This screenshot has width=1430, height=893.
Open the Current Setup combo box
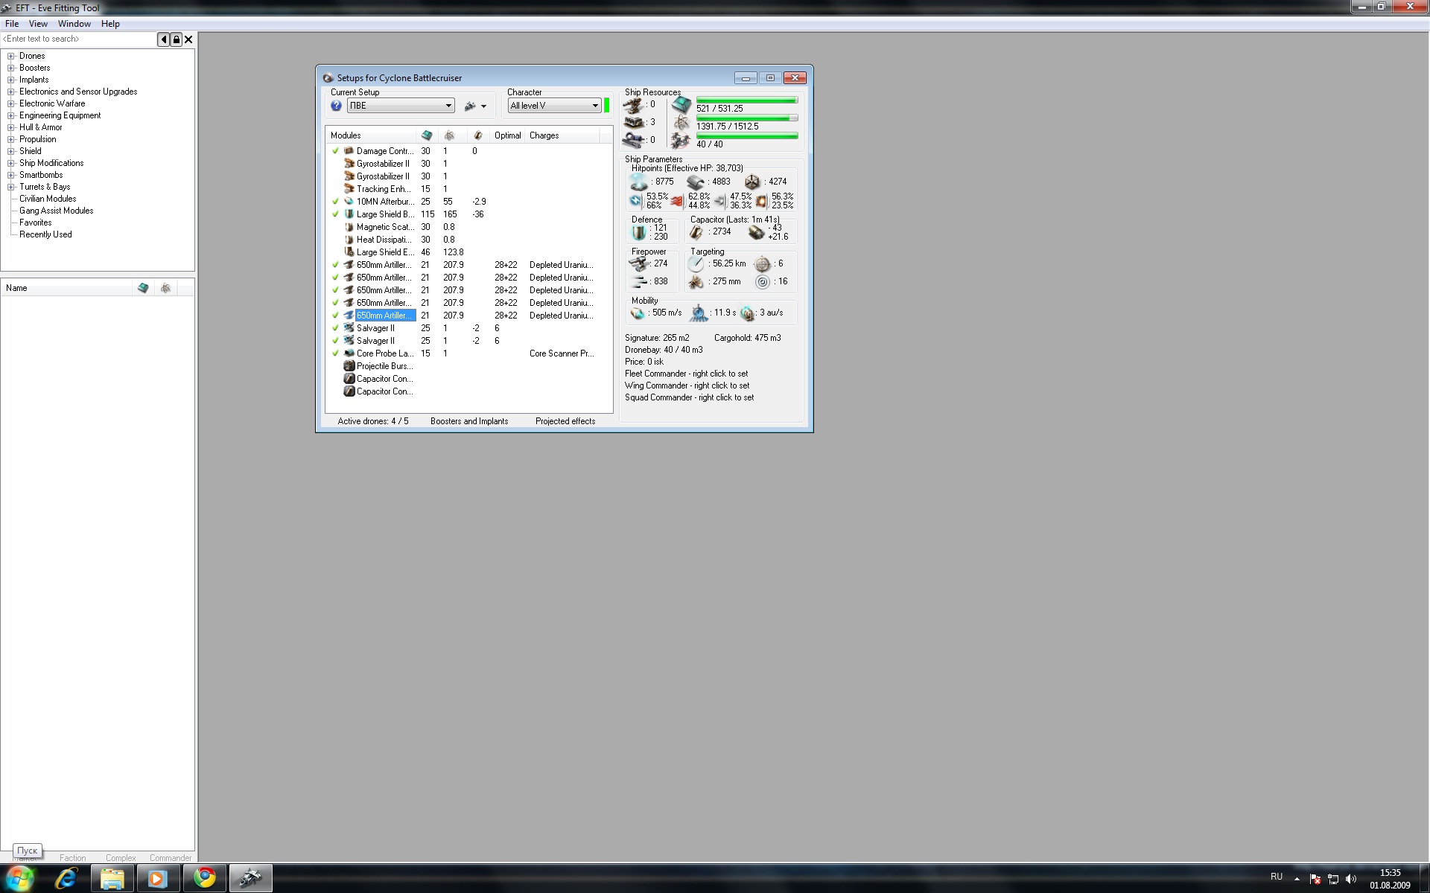coord(401,106)
